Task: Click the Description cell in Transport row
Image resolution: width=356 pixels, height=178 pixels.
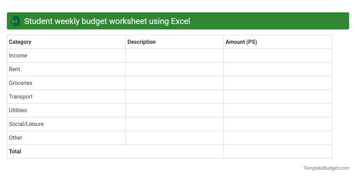Action: point(175,97)
